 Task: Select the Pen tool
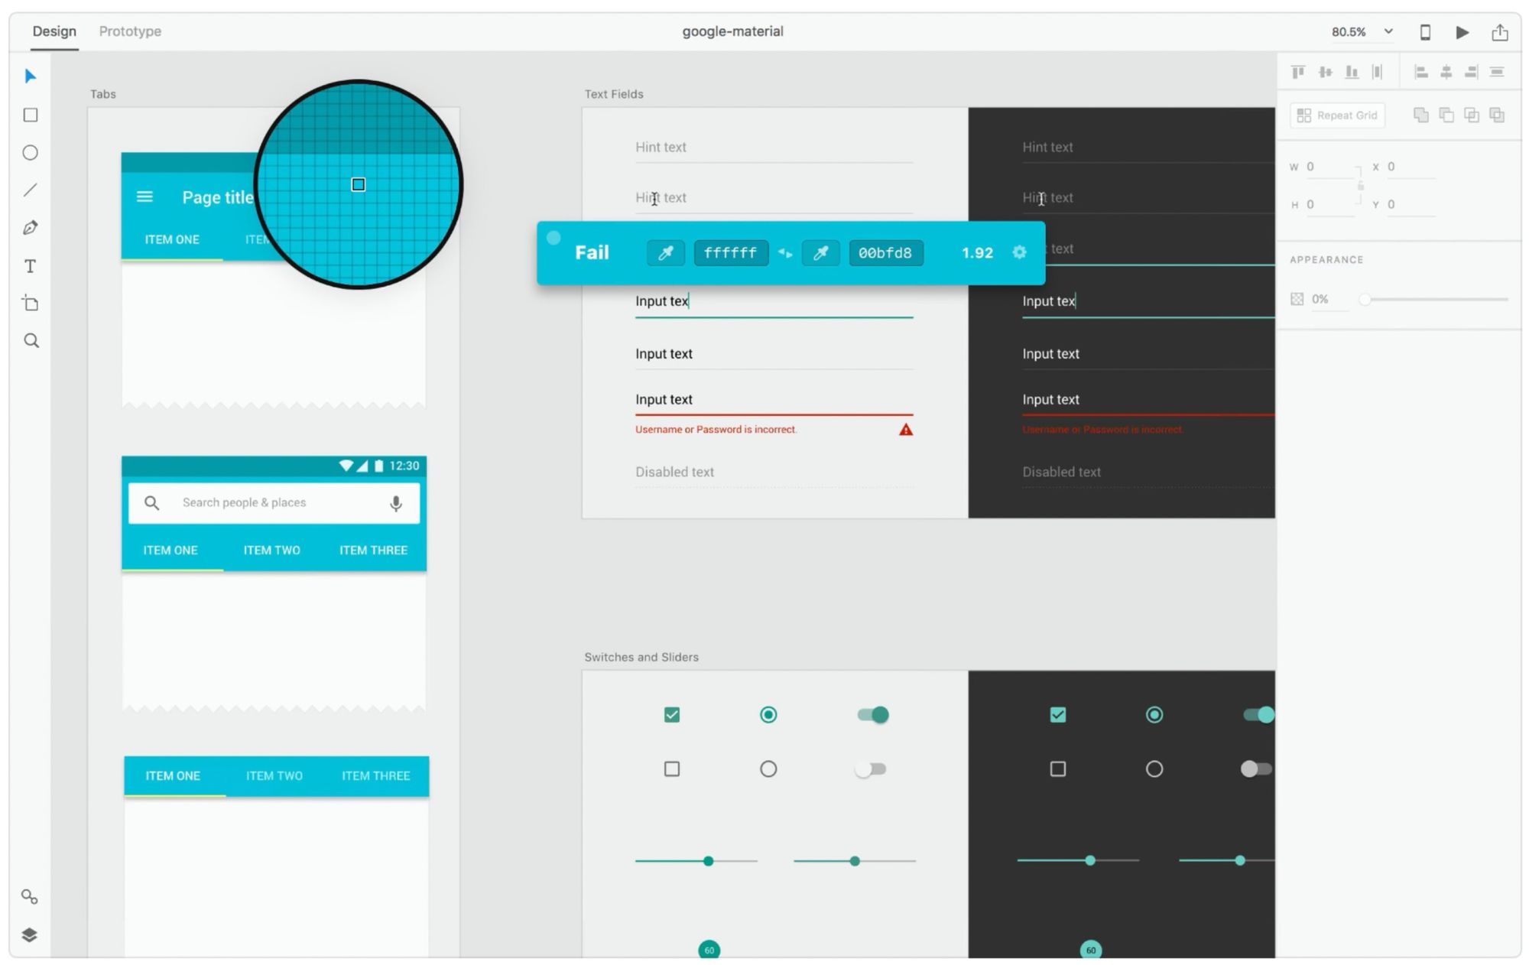[x=31, y=228]
